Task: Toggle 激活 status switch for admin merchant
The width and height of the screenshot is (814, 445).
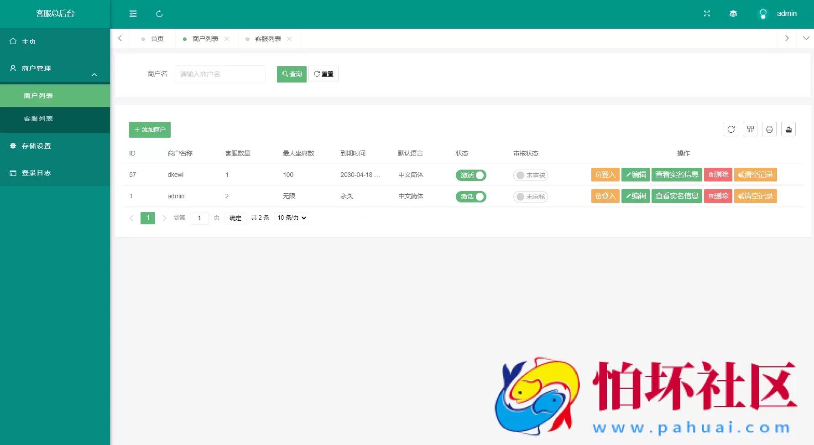Action: [471, 197]
